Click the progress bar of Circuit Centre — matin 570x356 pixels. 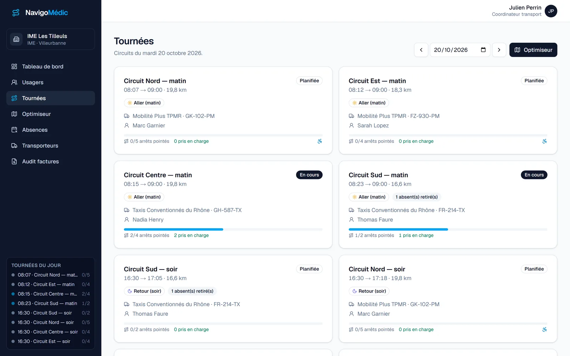point(223,229)
